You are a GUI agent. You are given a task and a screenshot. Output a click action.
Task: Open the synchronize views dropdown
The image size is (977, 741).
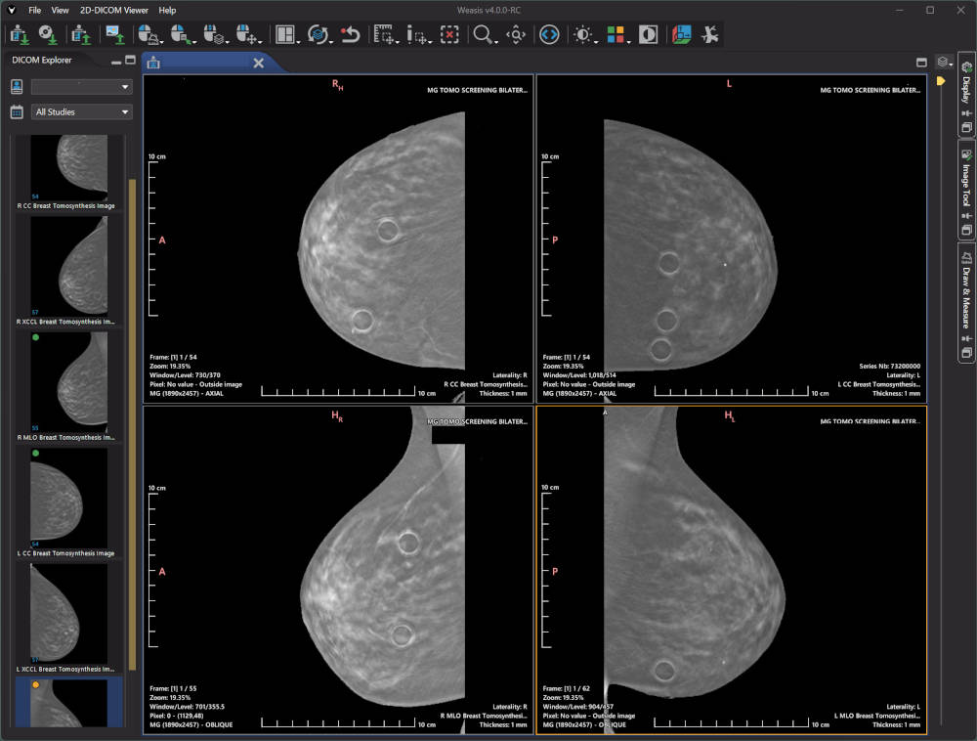coord(320,35)
